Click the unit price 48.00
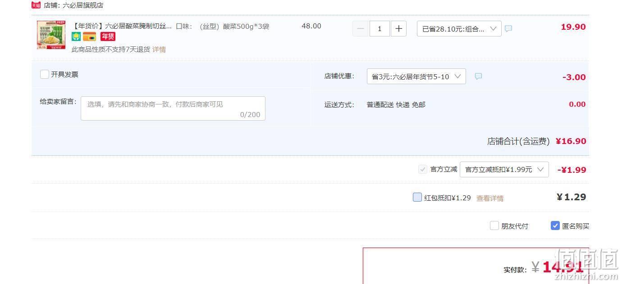Image resolution: width=622 pixels, height=284 pixels. pos(311,26)
